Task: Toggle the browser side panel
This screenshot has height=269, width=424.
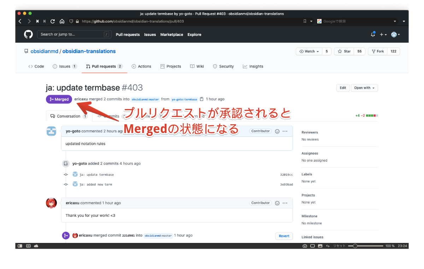Action: pos(20,246)
